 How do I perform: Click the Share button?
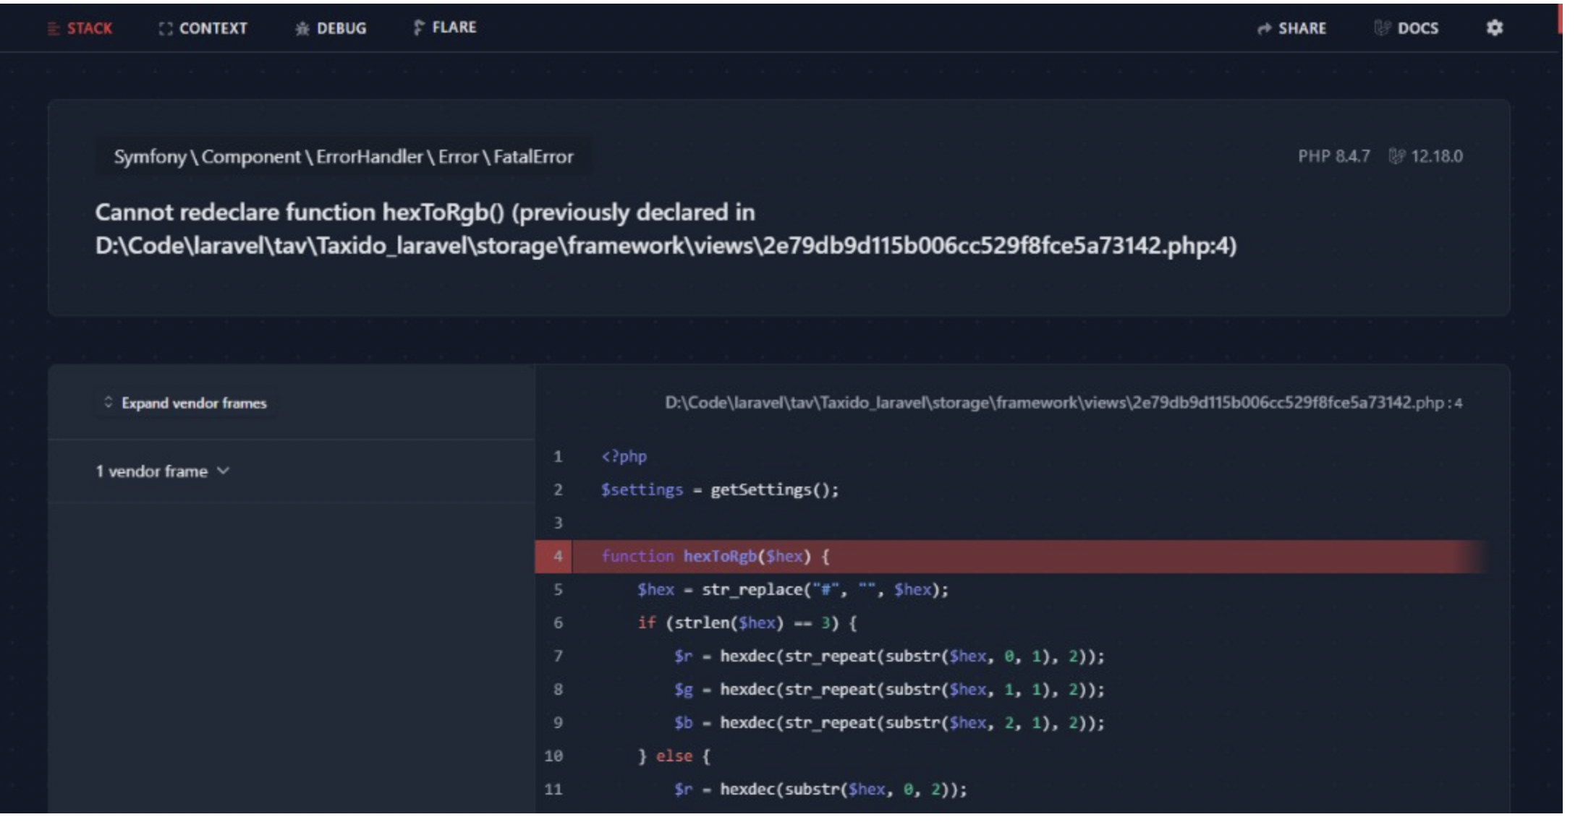click(x=1291, y=28)
